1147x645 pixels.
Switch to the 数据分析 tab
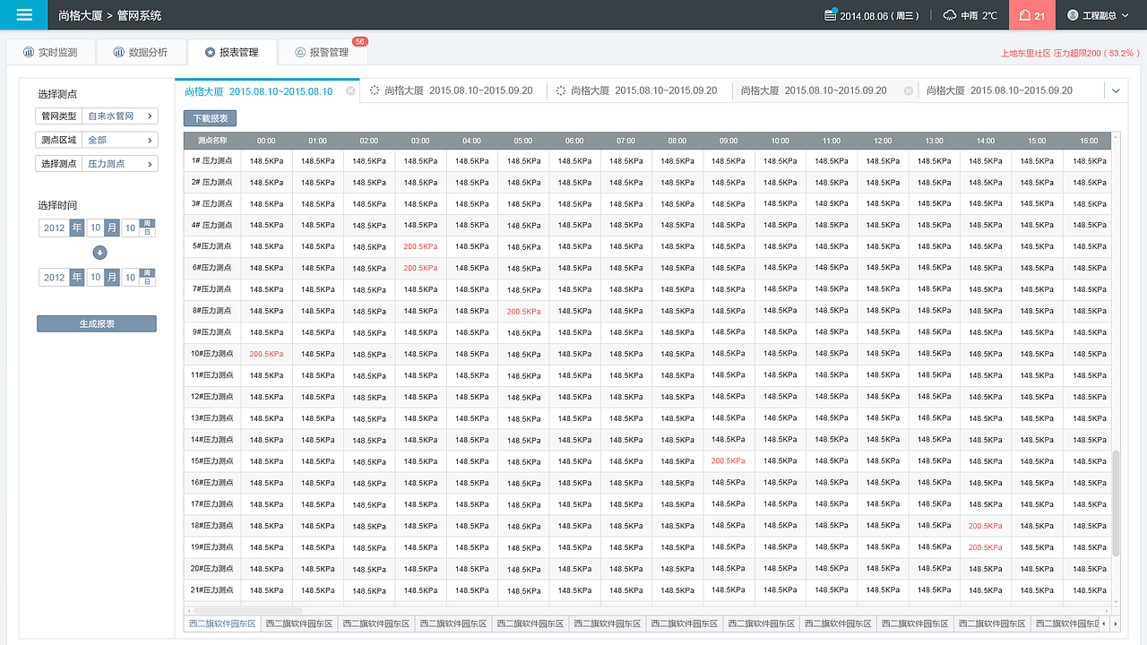(141, 53)
